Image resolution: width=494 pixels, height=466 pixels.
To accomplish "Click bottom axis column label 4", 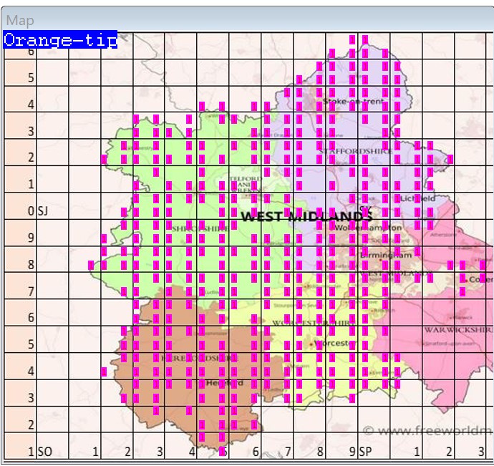I will coord(191,452).
